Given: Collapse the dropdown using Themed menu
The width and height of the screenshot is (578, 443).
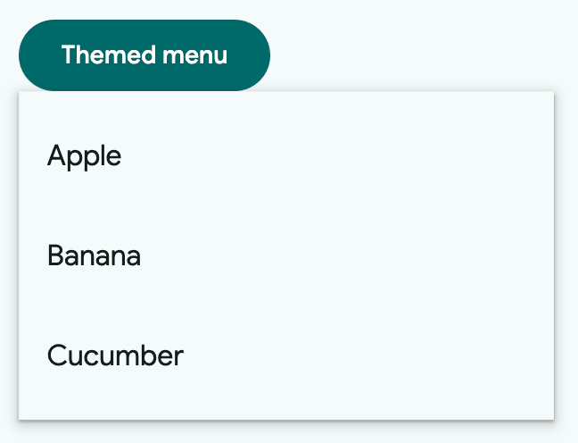Looking at the screenshot, I should point(144,55).
